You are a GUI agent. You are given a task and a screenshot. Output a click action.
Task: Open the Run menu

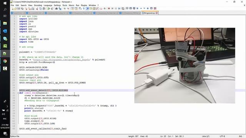78,5
